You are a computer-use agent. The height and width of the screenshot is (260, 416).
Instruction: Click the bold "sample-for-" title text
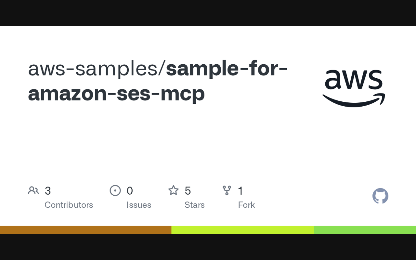(227, 68)
